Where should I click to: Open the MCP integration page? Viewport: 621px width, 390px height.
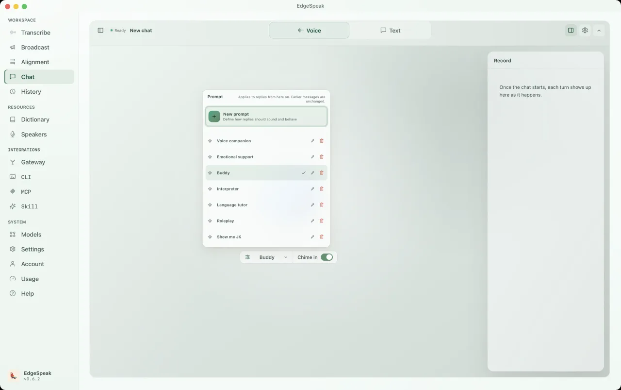(x=39, y=192)
